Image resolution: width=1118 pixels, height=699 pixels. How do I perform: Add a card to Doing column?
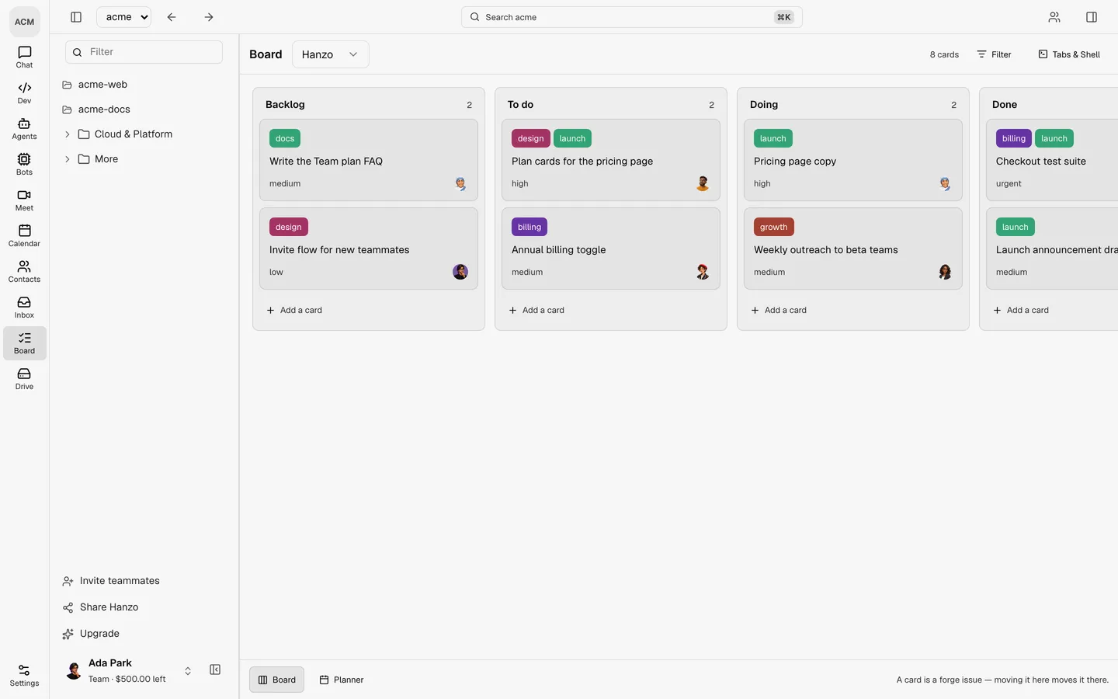click(779, 310)
